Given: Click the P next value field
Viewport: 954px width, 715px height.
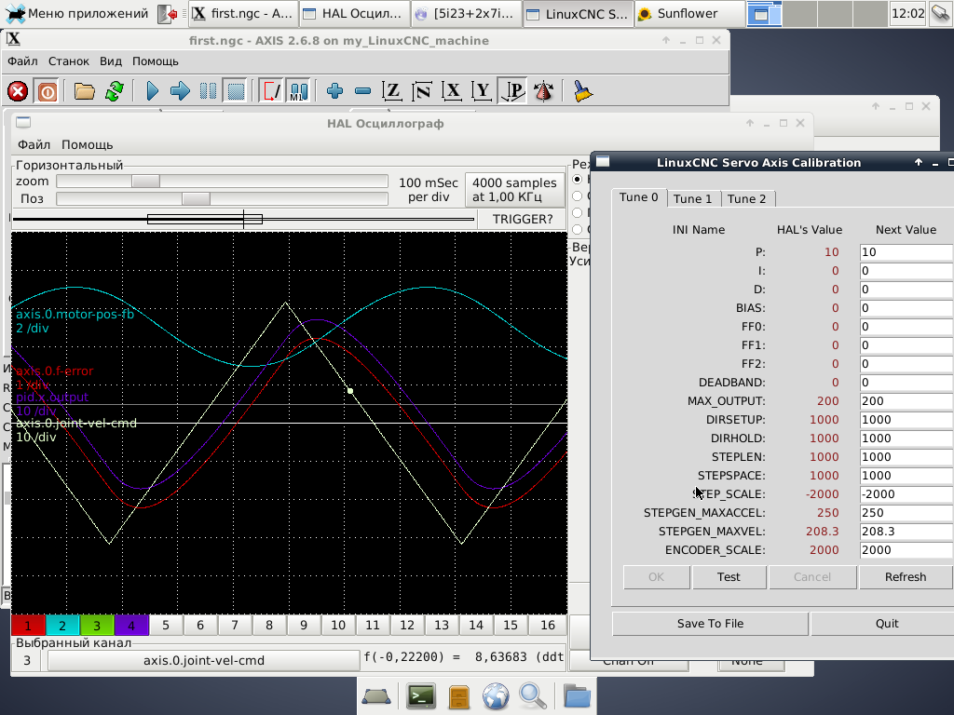Looking at the screenshot, I should pyautogui.click(x=904, y=252).
